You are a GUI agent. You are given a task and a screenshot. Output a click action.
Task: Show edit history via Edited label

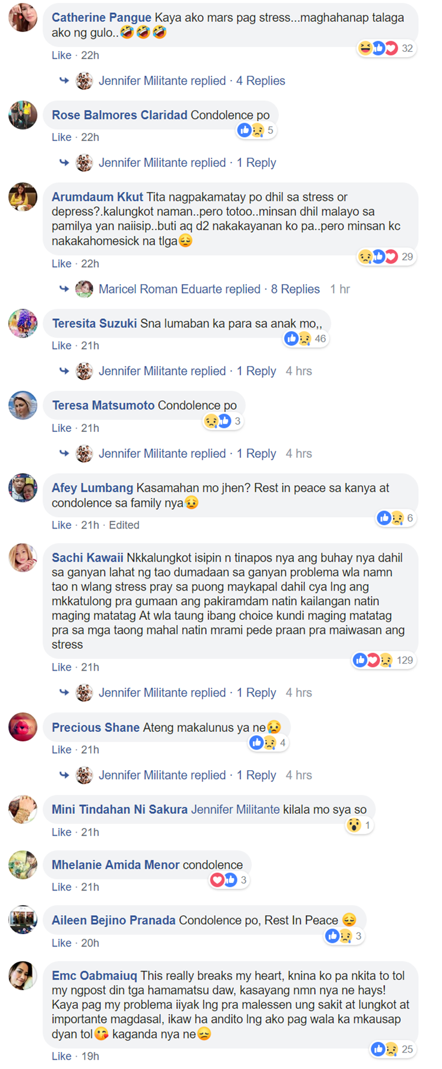tap(124, 525)
